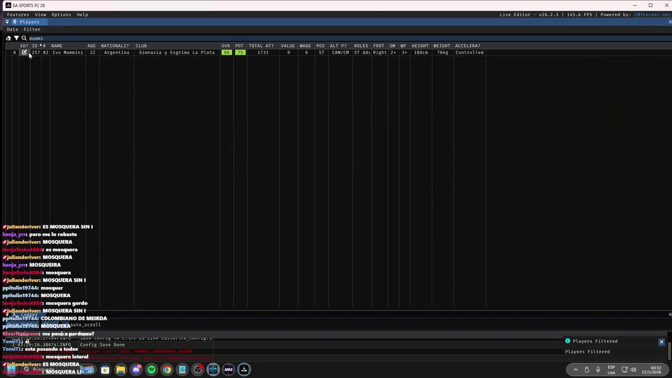Open Discord from taskbar
The height and width of the screenshot is (378, 672).
[x=136, y=370]
